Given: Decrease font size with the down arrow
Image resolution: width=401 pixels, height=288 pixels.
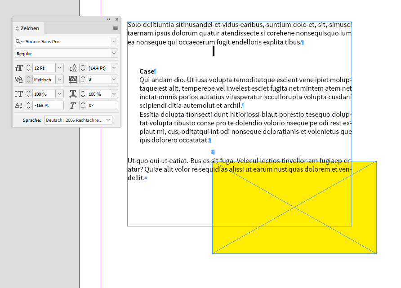Looking at the screenshot, I should click(x=29, y=70).
